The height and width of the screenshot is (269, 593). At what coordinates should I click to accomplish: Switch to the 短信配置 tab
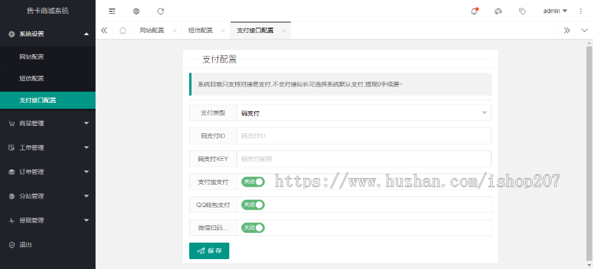coord(200,30)
